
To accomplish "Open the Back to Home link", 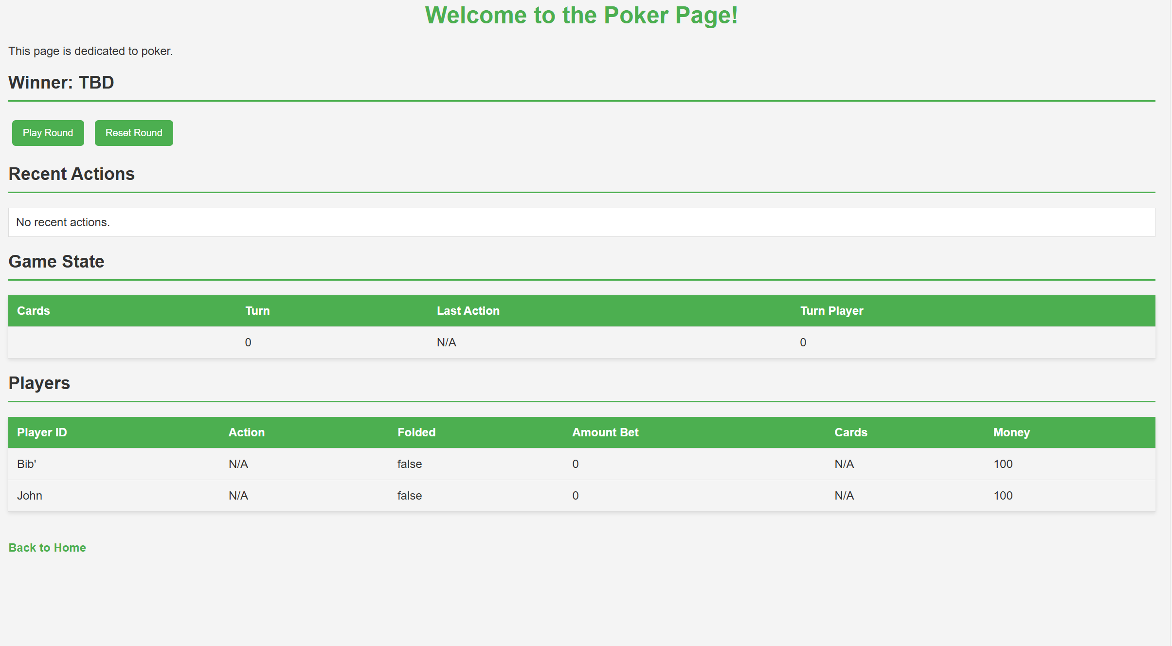I will coord(47,548).
